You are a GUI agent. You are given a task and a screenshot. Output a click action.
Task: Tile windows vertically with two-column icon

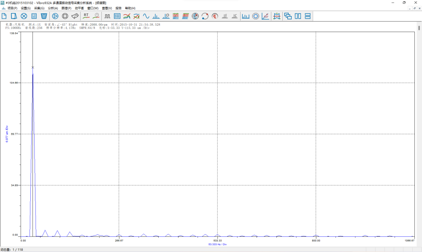point(298,16)
